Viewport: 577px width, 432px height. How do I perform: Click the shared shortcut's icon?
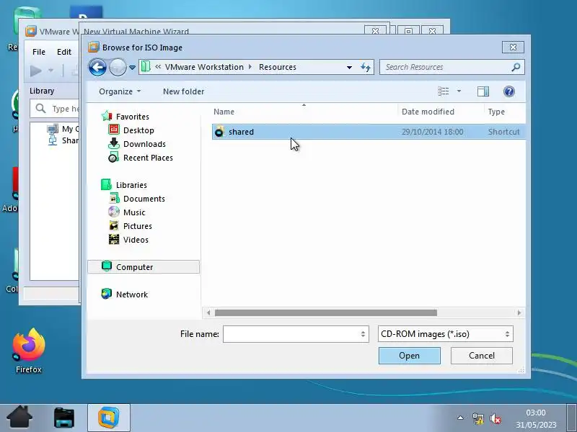[x=219, y=132]
